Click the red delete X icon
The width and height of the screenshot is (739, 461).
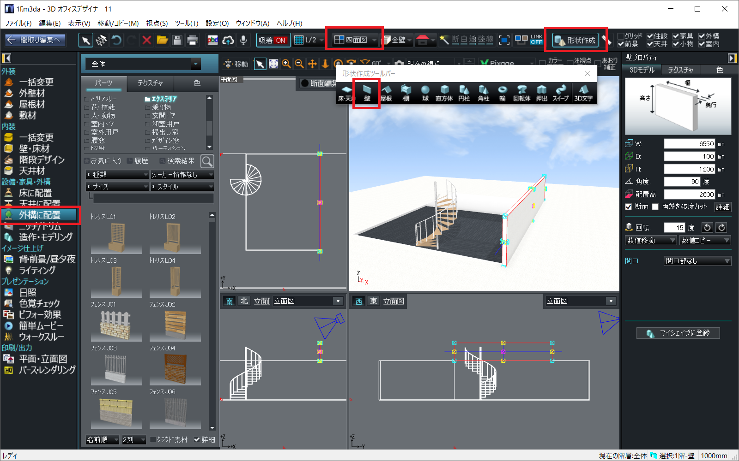[x=147, y=40]
